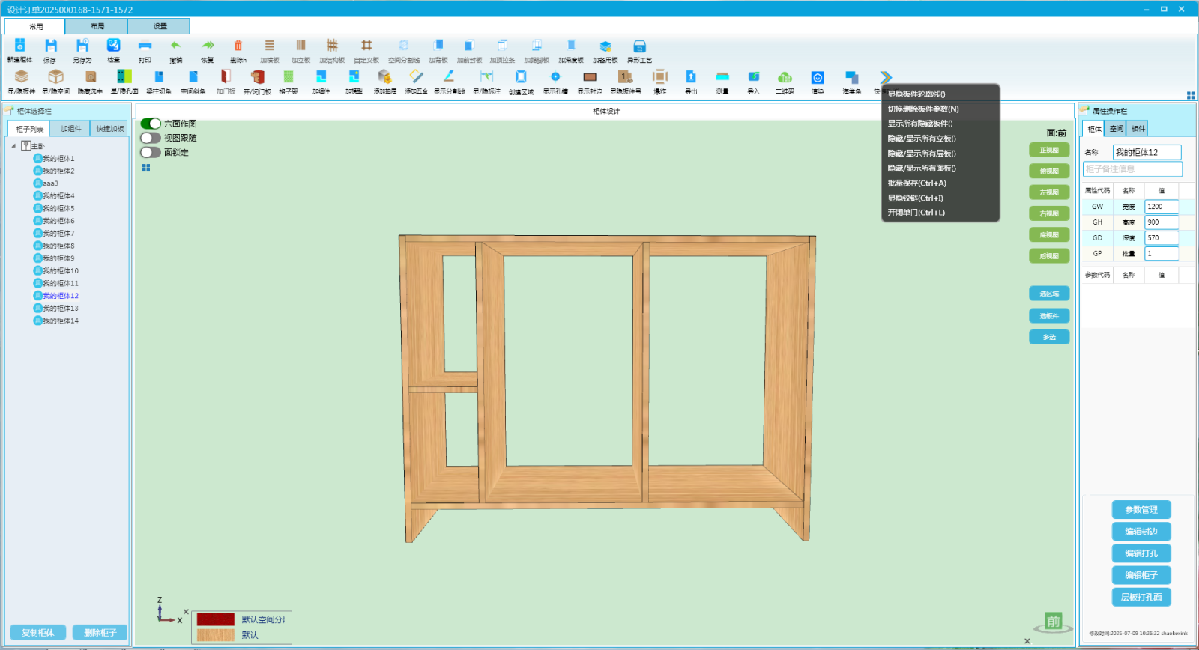Click the red 默认空间分割 color swatch
This screenshot has width=1199, height=650.
(x=216, y=619)
